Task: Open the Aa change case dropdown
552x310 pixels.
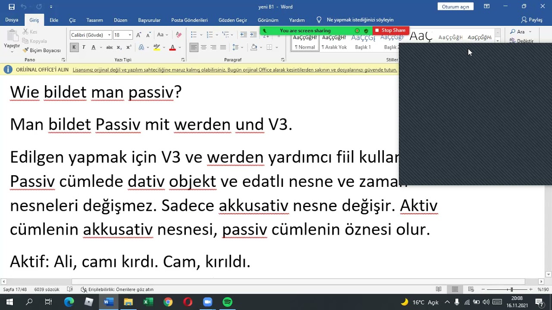Action: (x=162, y=35)
